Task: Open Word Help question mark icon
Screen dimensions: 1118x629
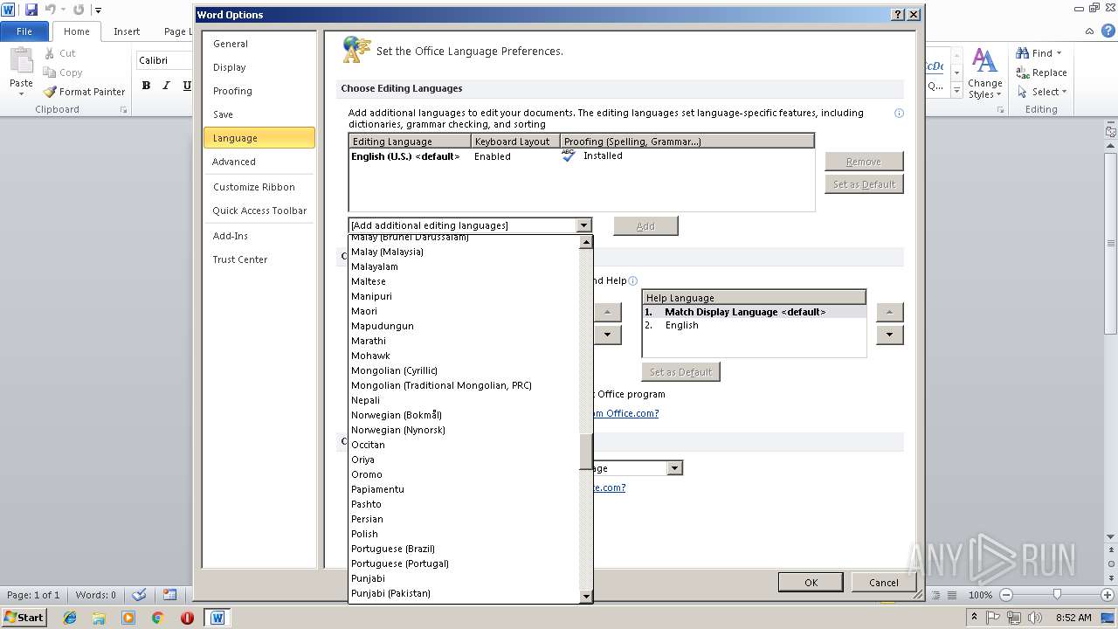Action: click(x=1108, y=31)
